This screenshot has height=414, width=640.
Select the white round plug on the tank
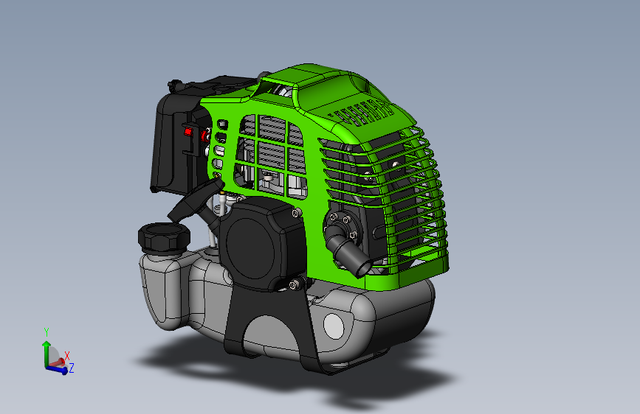334,326
